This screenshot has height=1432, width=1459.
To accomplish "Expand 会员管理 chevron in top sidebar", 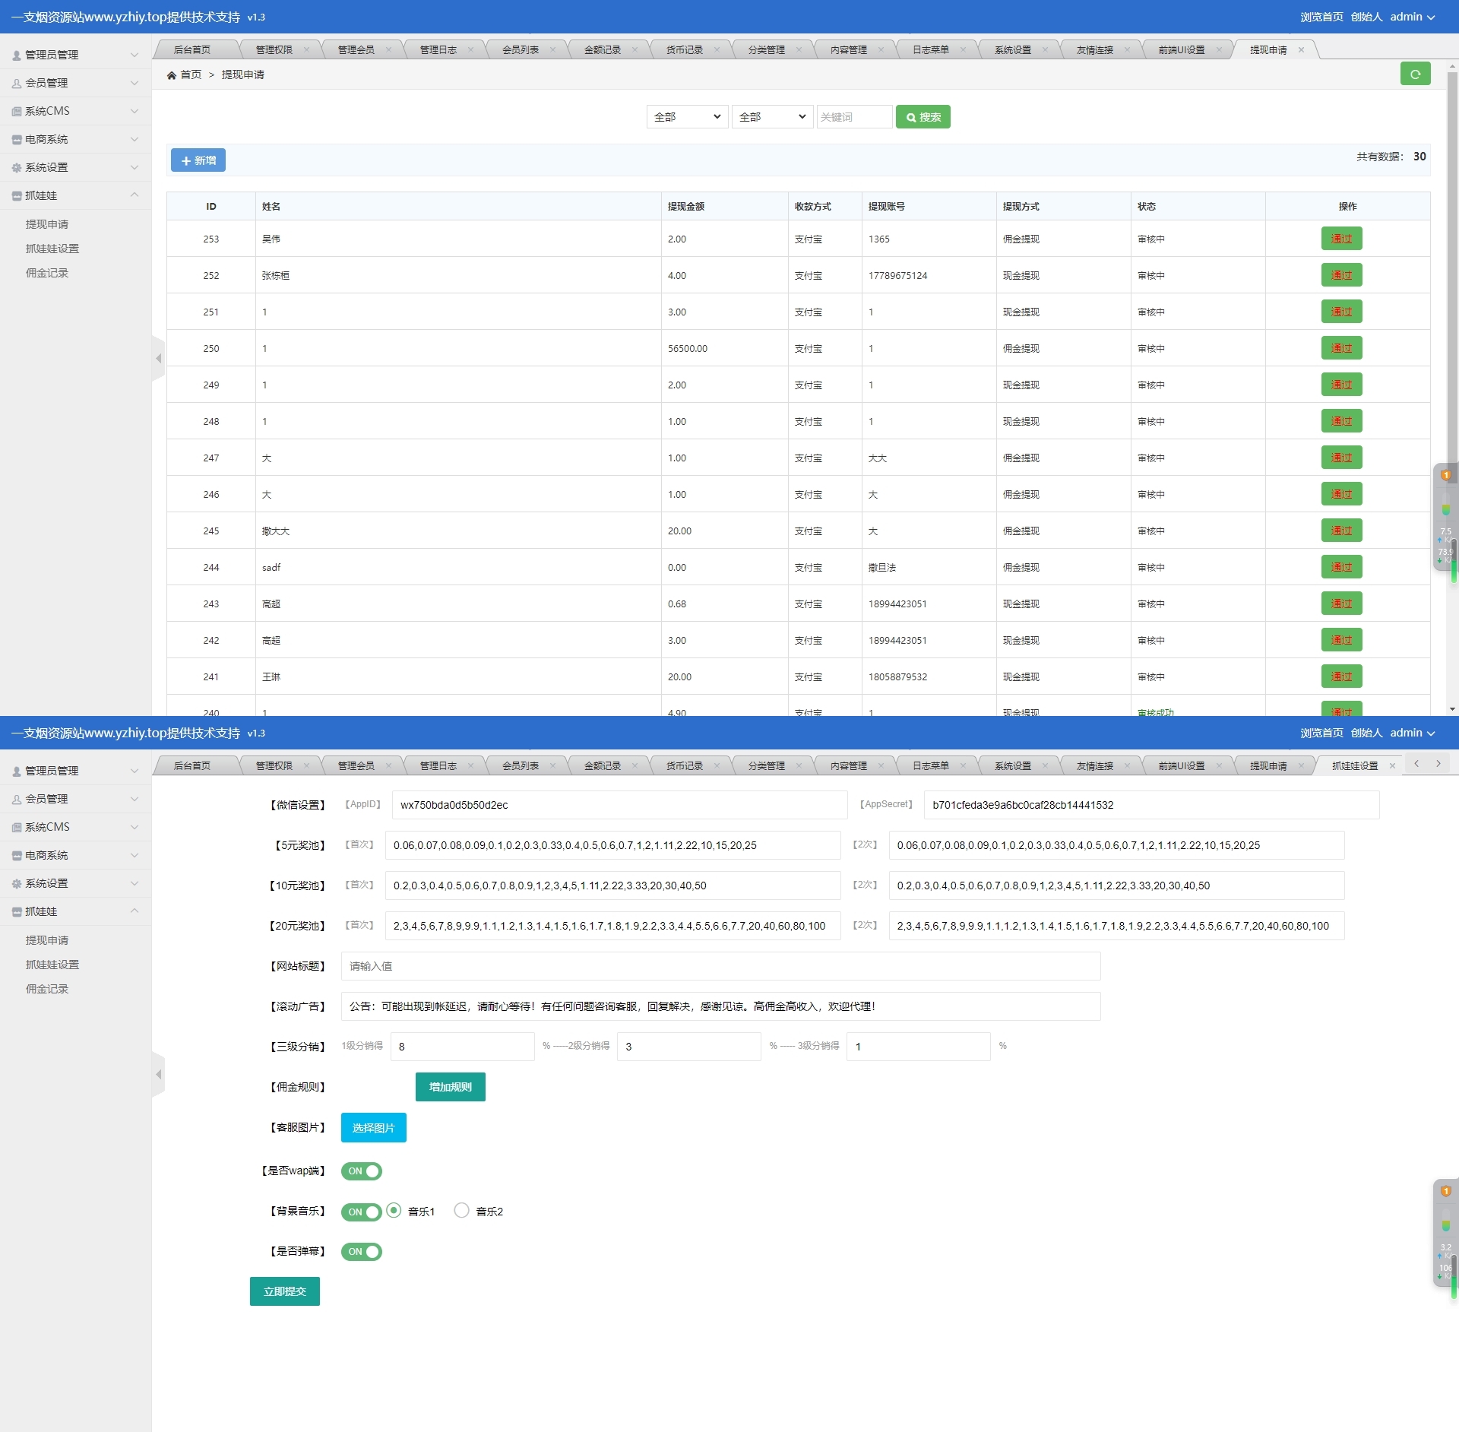I will (x=135, y=83).
